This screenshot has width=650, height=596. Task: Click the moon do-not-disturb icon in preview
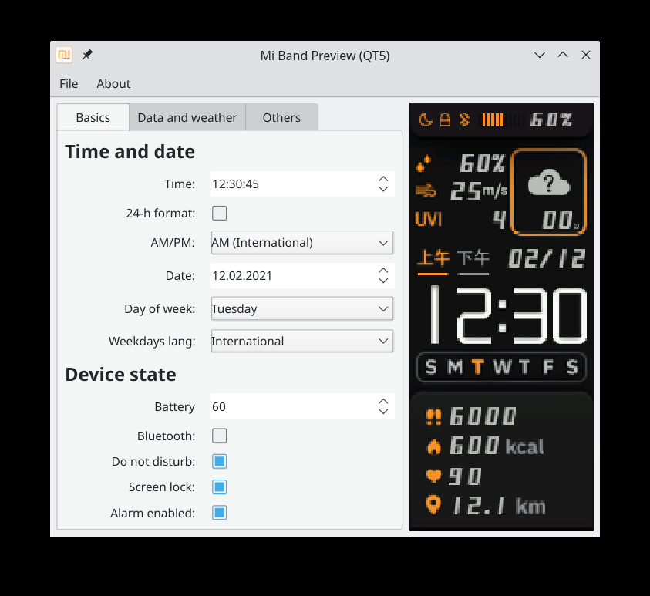click(x=426, y=120)
